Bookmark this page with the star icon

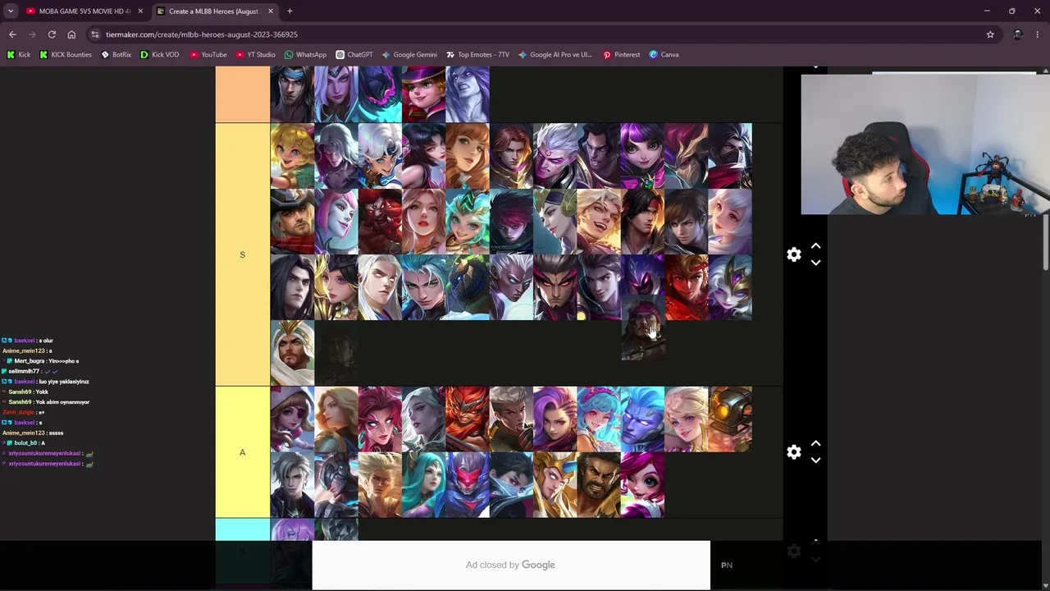[990, 34]
